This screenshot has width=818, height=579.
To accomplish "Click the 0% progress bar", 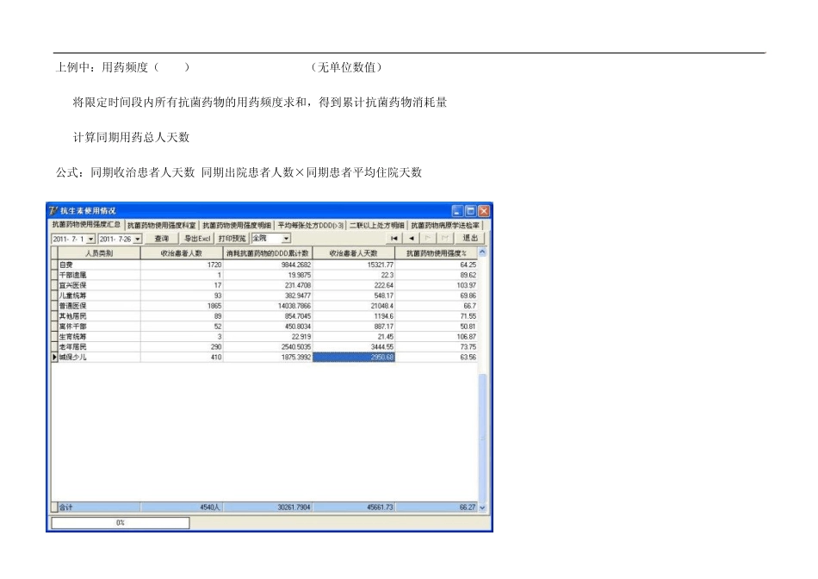I will tap(121, 523).
